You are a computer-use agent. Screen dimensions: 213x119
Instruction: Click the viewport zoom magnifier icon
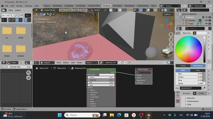pos(171,34)
